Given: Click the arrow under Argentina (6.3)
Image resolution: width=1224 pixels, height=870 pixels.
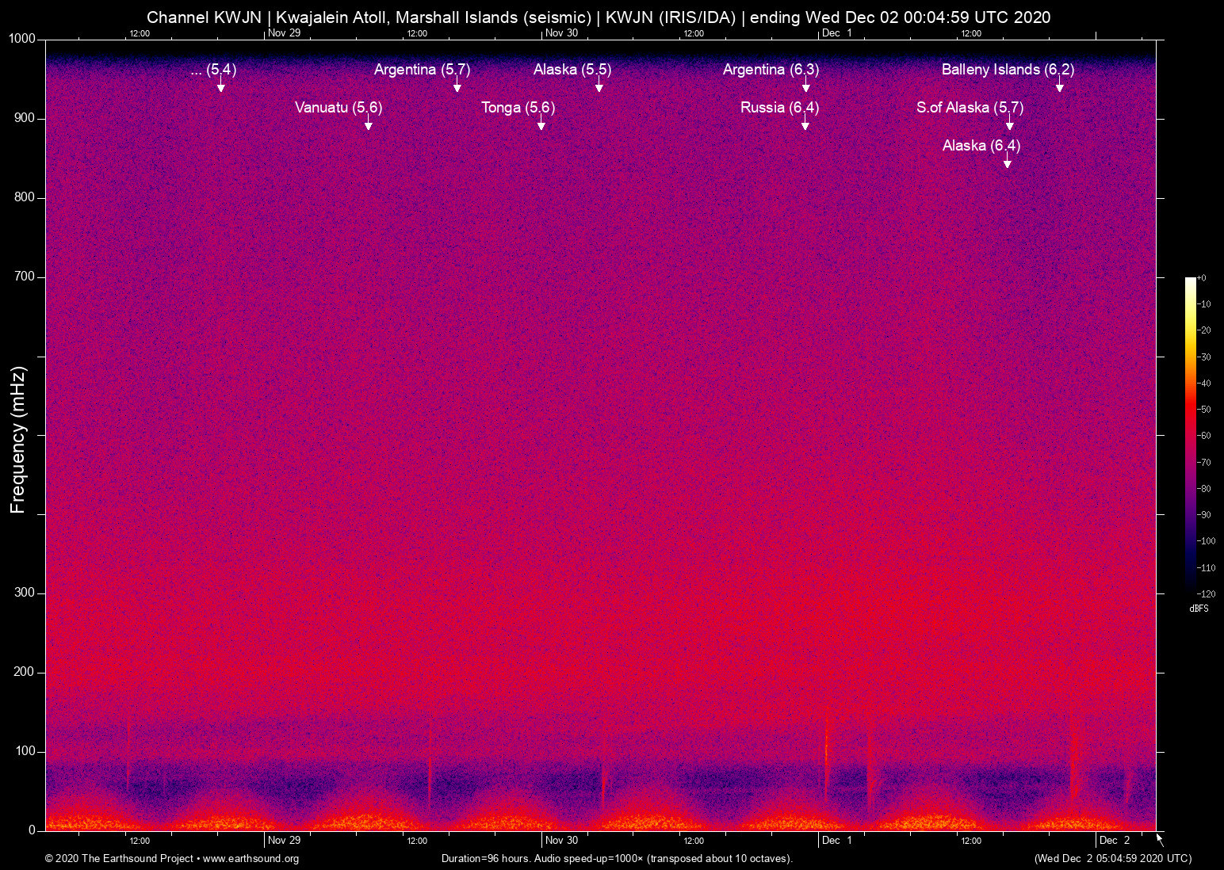Looking at the screenshot, I should [x=805, y=86].
